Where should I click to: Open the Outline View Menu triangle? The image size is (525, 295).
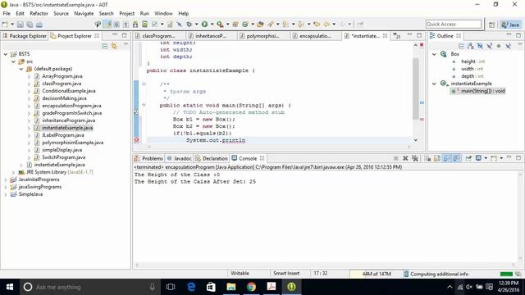click(519, 44)
